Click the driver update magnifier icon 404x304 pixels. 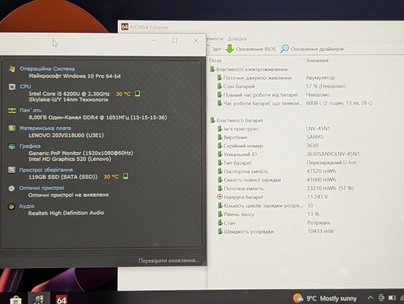point(284,48)
